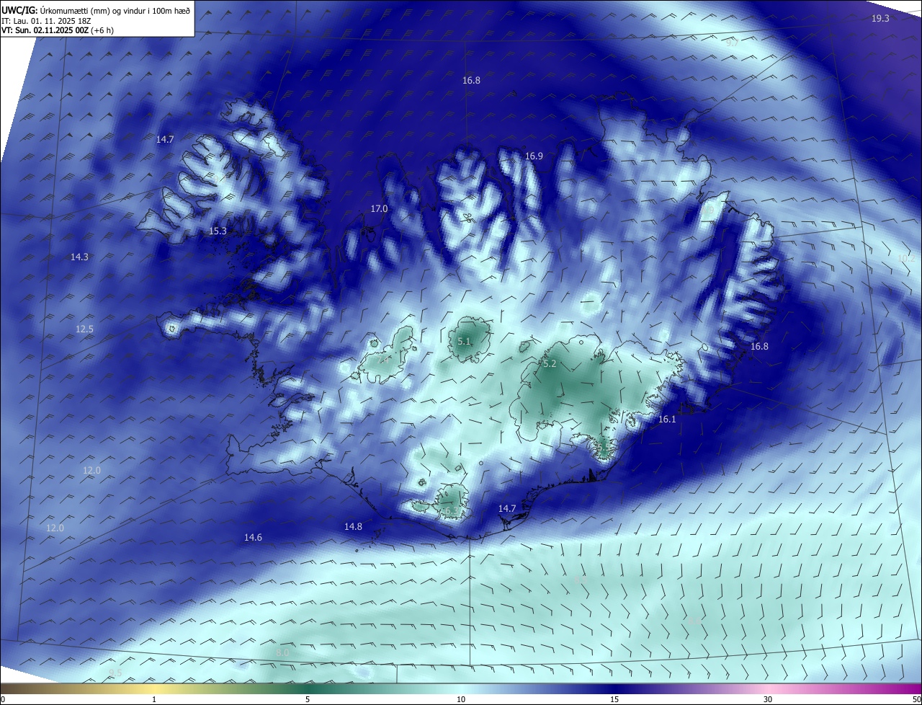The width and height of the screenshot is (922, 705).
Task: Click the UWC/IG map title line
Action: point(97,10)
